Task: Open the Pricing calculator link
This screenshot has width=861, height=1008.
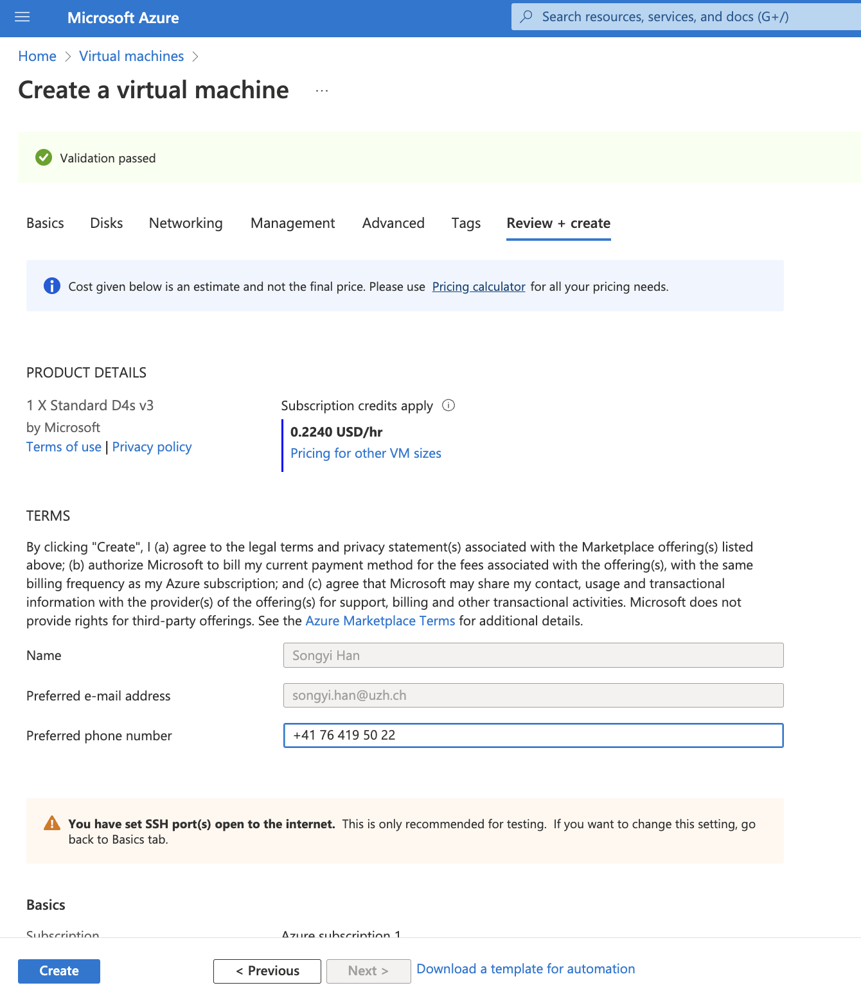Action: (479, 286)
